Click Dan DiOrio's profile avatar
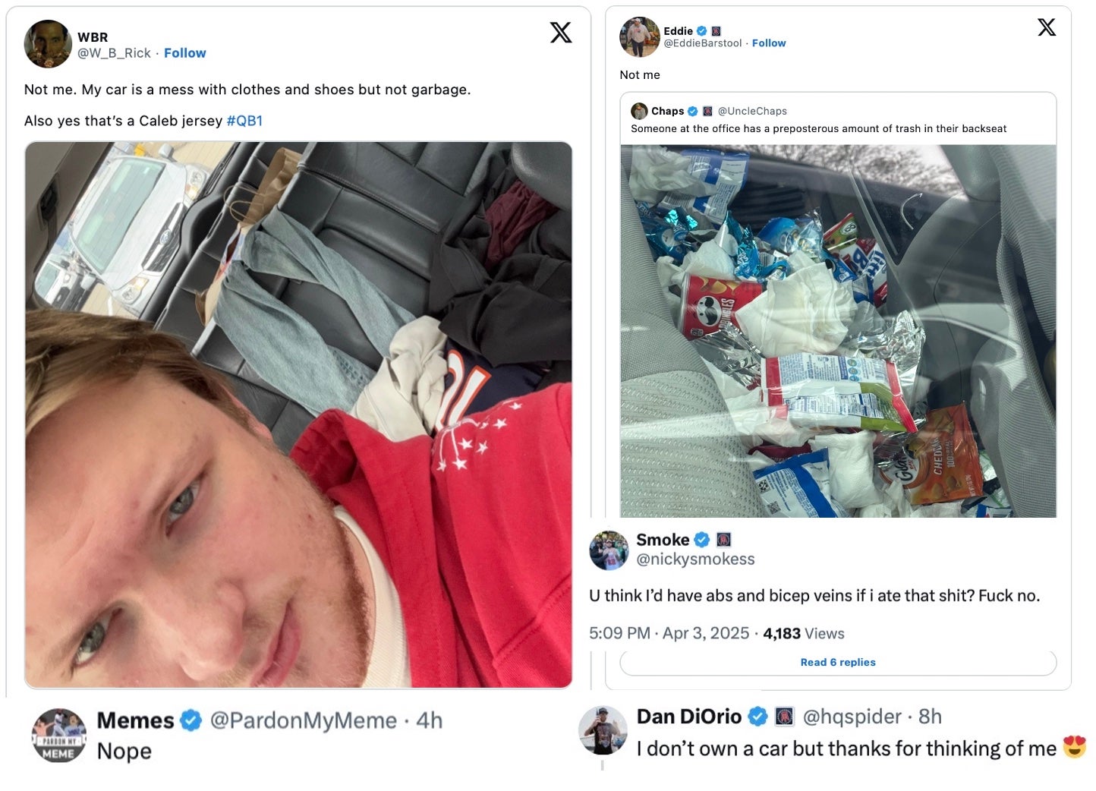This screenshot has height=791, width=1096. click(x=603, y=730)
